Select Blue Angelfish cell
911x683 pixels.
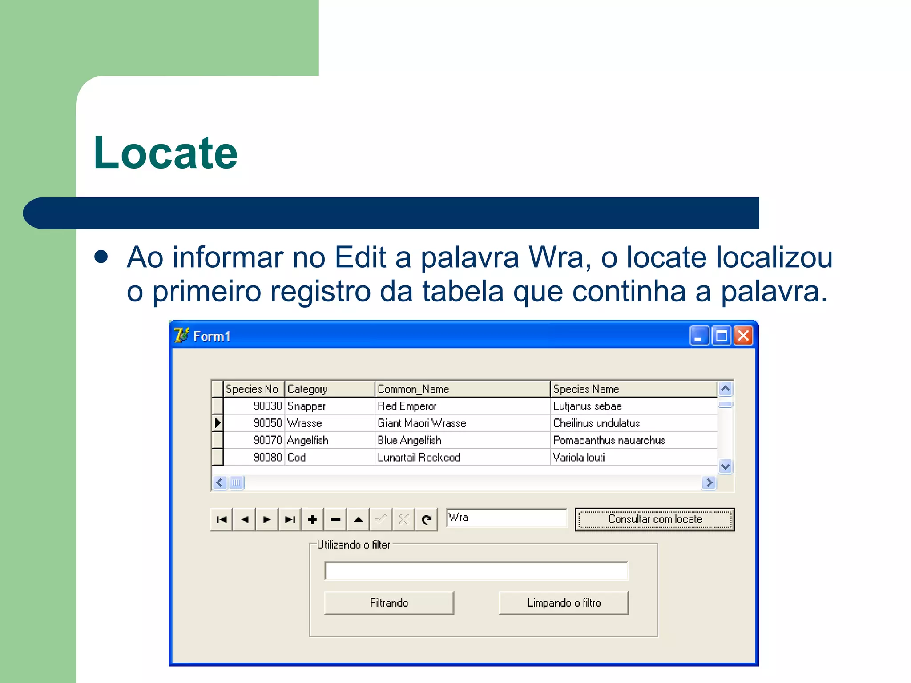tap(463, 440)
